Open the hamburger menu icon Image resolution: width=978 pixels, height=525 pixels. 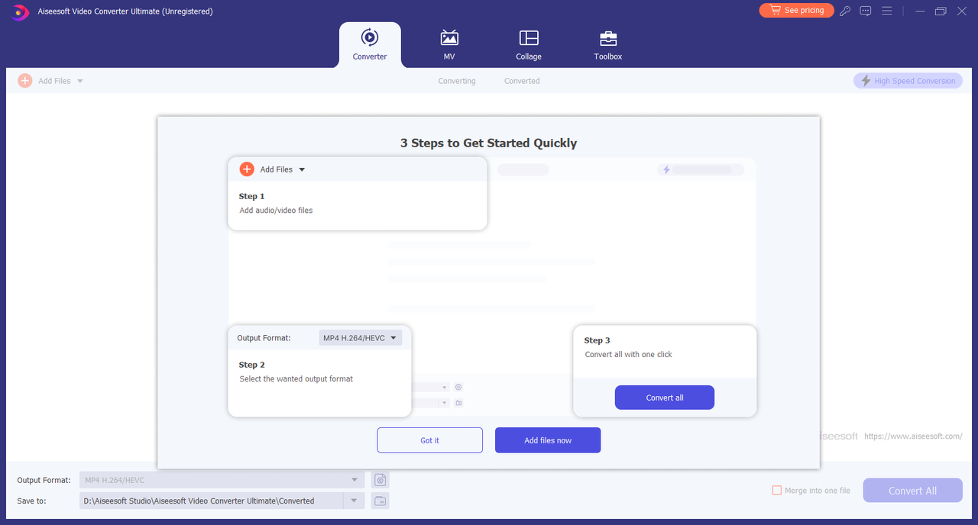click(x=887, y=11)
